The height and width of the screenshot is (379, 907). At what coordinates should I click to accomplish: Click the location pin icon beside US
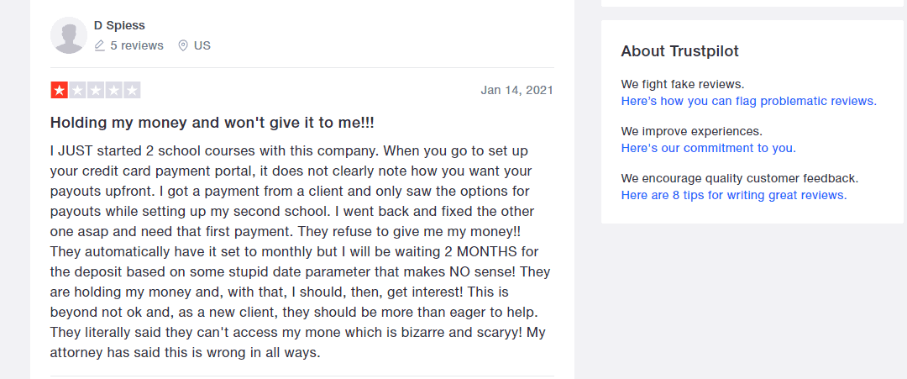[x=183, y=45]
